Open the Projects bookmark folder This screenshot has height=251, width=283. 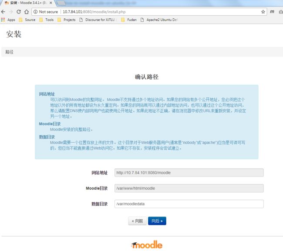[67, 20]
